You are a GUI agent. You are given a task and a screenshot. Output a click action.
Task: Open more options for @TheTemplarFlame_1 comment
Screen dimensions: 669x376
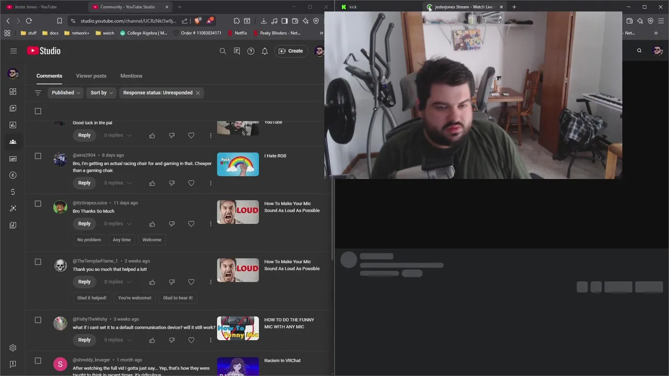[x=211, y=281]
